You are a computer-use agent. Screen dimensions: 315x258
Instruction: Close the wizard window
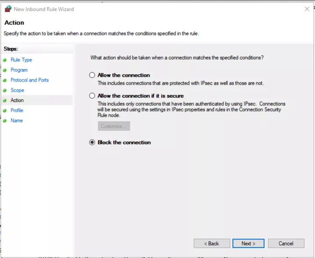[306, 9]
